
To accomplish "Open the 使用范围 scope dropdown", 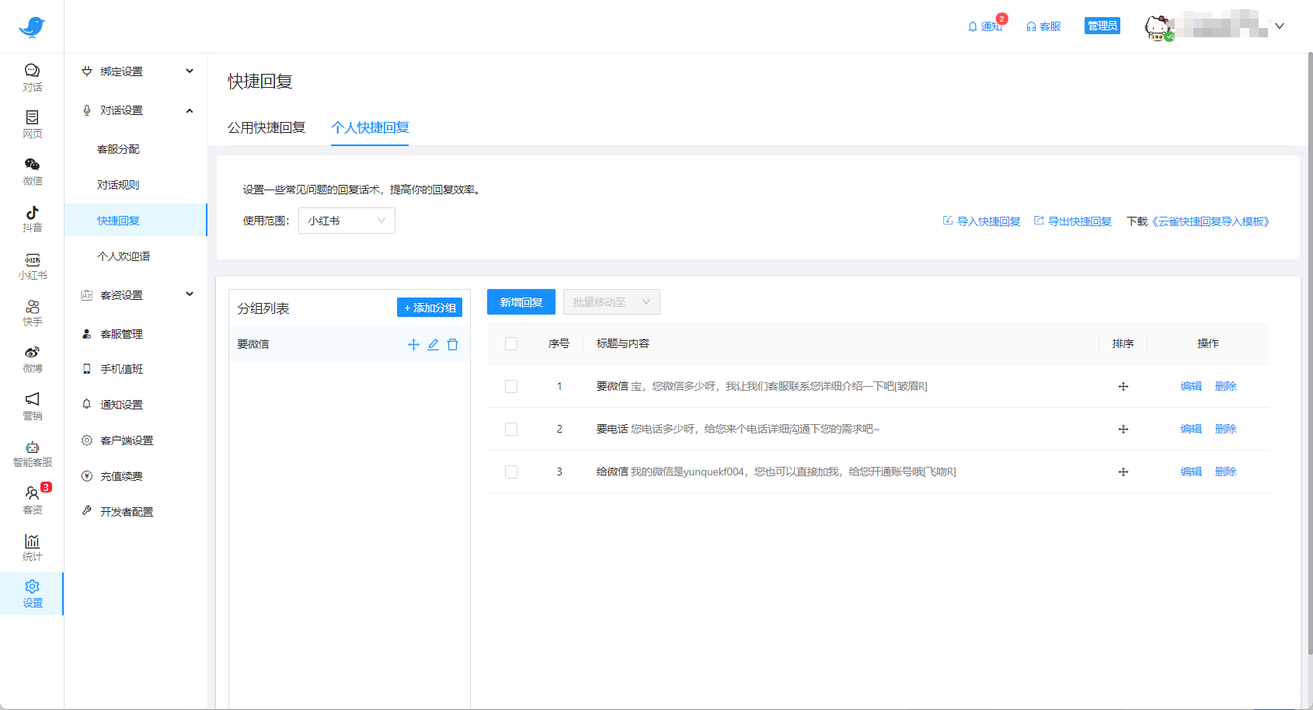I will [x=347, y=221].
